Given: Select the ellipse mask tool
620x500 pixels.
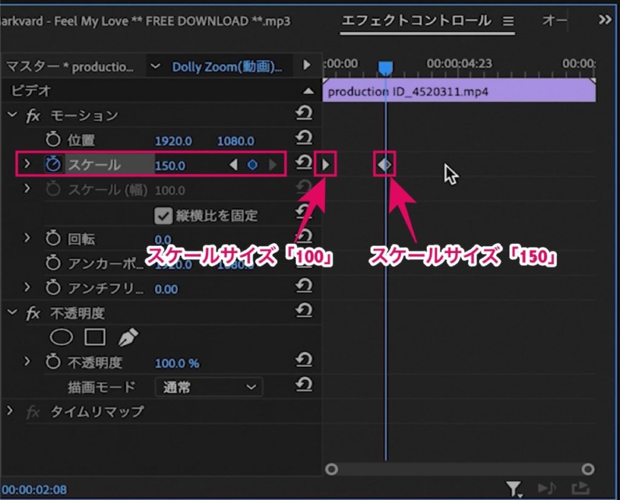Looking at the screenshot, I should pyautogui.click(x=61, y=337).
